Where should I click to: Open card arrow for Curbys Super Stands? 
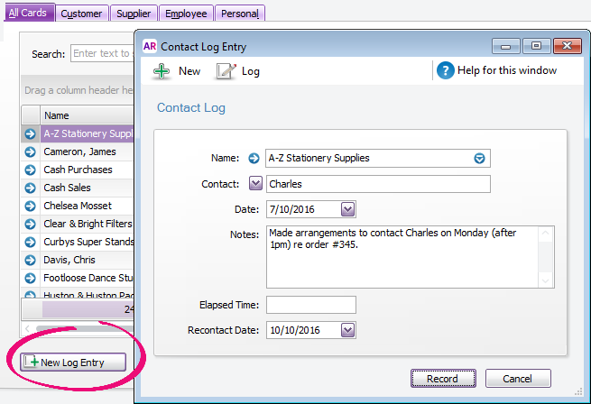pos(30,242)
